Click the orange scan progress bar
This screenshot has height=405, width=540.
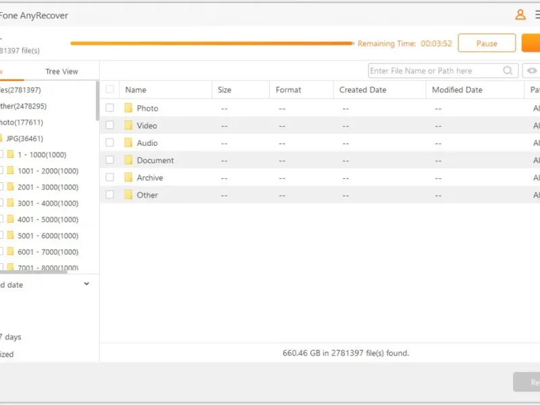[x=212, y=43]
